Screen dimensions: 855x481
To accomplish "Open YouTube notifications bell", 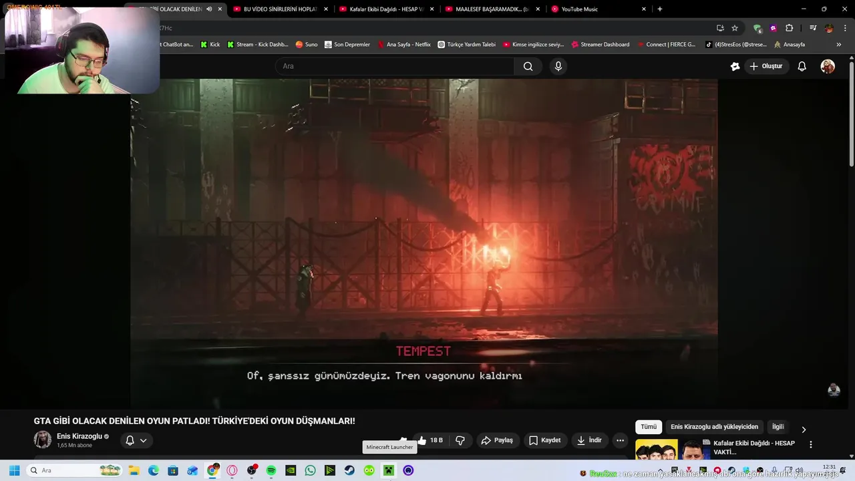I will [802, 66].
